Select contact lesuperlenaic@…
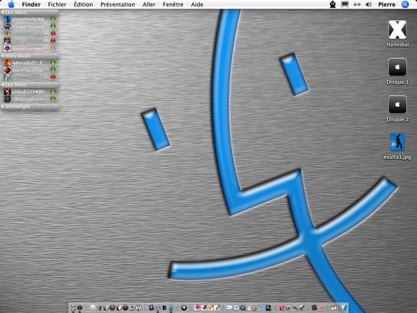This screenshot has width=417, height=313. click(29, 26)
